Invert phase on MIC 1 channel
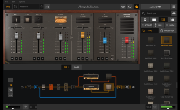Screen dimensions: 180x110 (20, 58)
